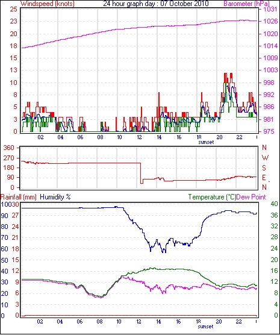Click the 50 humidity scale label
Image resolution: width=280 pixels, height=335 pixels.
[4, 260]
